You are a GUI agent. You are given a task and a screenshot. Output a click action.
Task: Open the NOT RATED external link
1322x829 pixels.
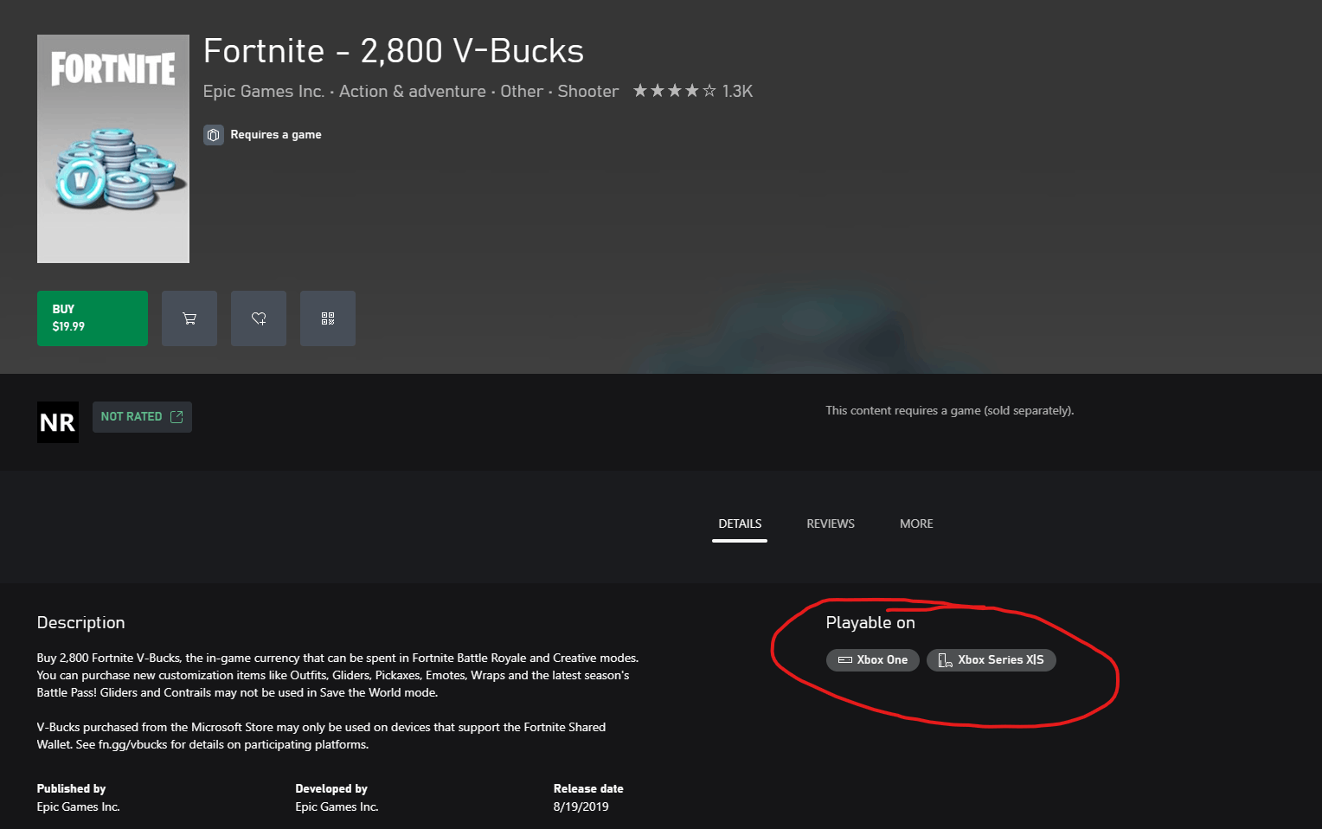click(x=142, y=417)
